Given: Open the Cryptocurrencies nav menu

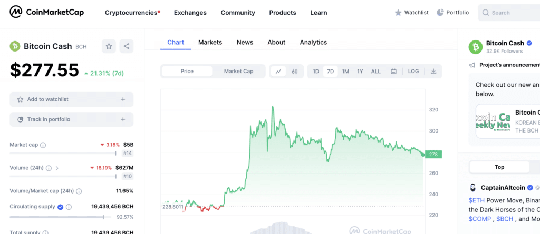Looking at the screenshot, I should tap(132, 13).
